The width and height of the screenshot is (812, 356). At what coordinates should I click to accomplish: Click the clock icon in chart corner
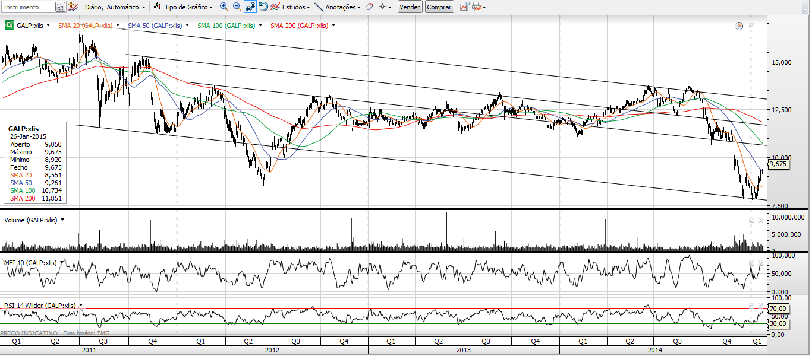coord(738,26)
